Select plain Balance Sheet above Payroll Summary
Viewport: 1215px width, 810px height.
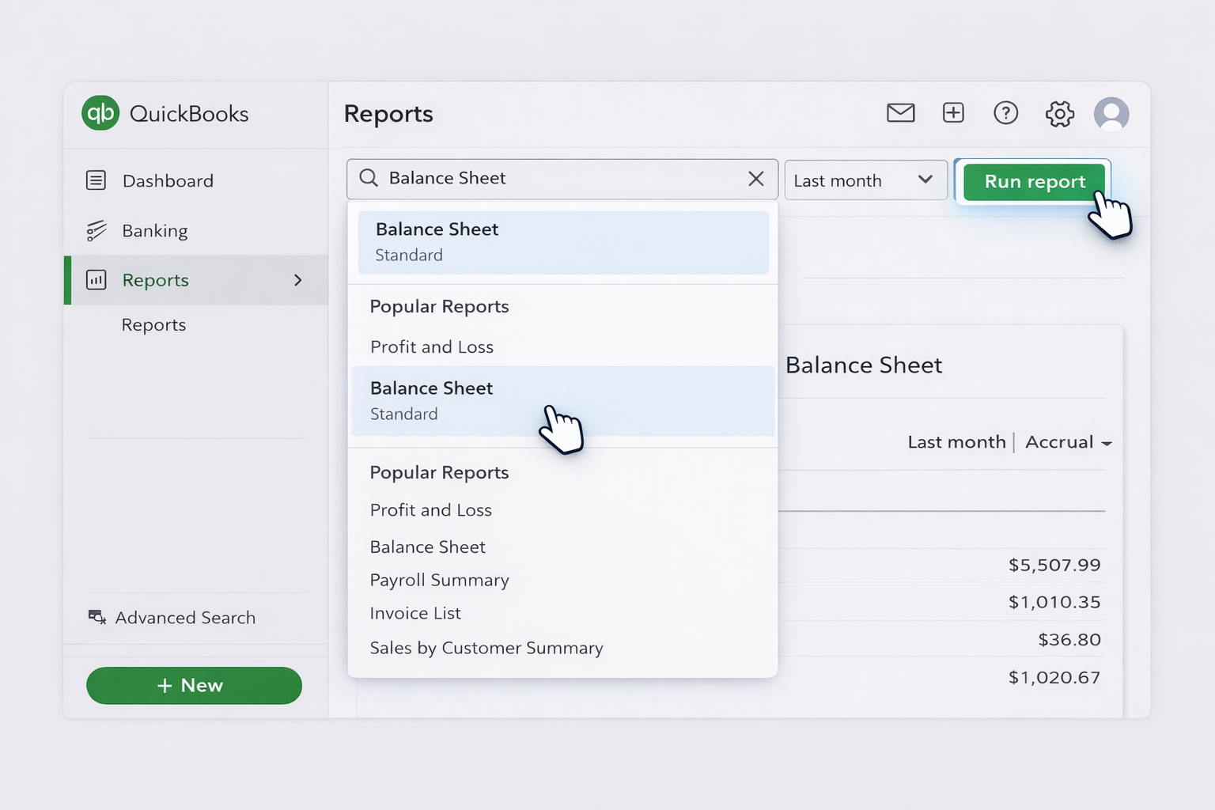point(427,547)
